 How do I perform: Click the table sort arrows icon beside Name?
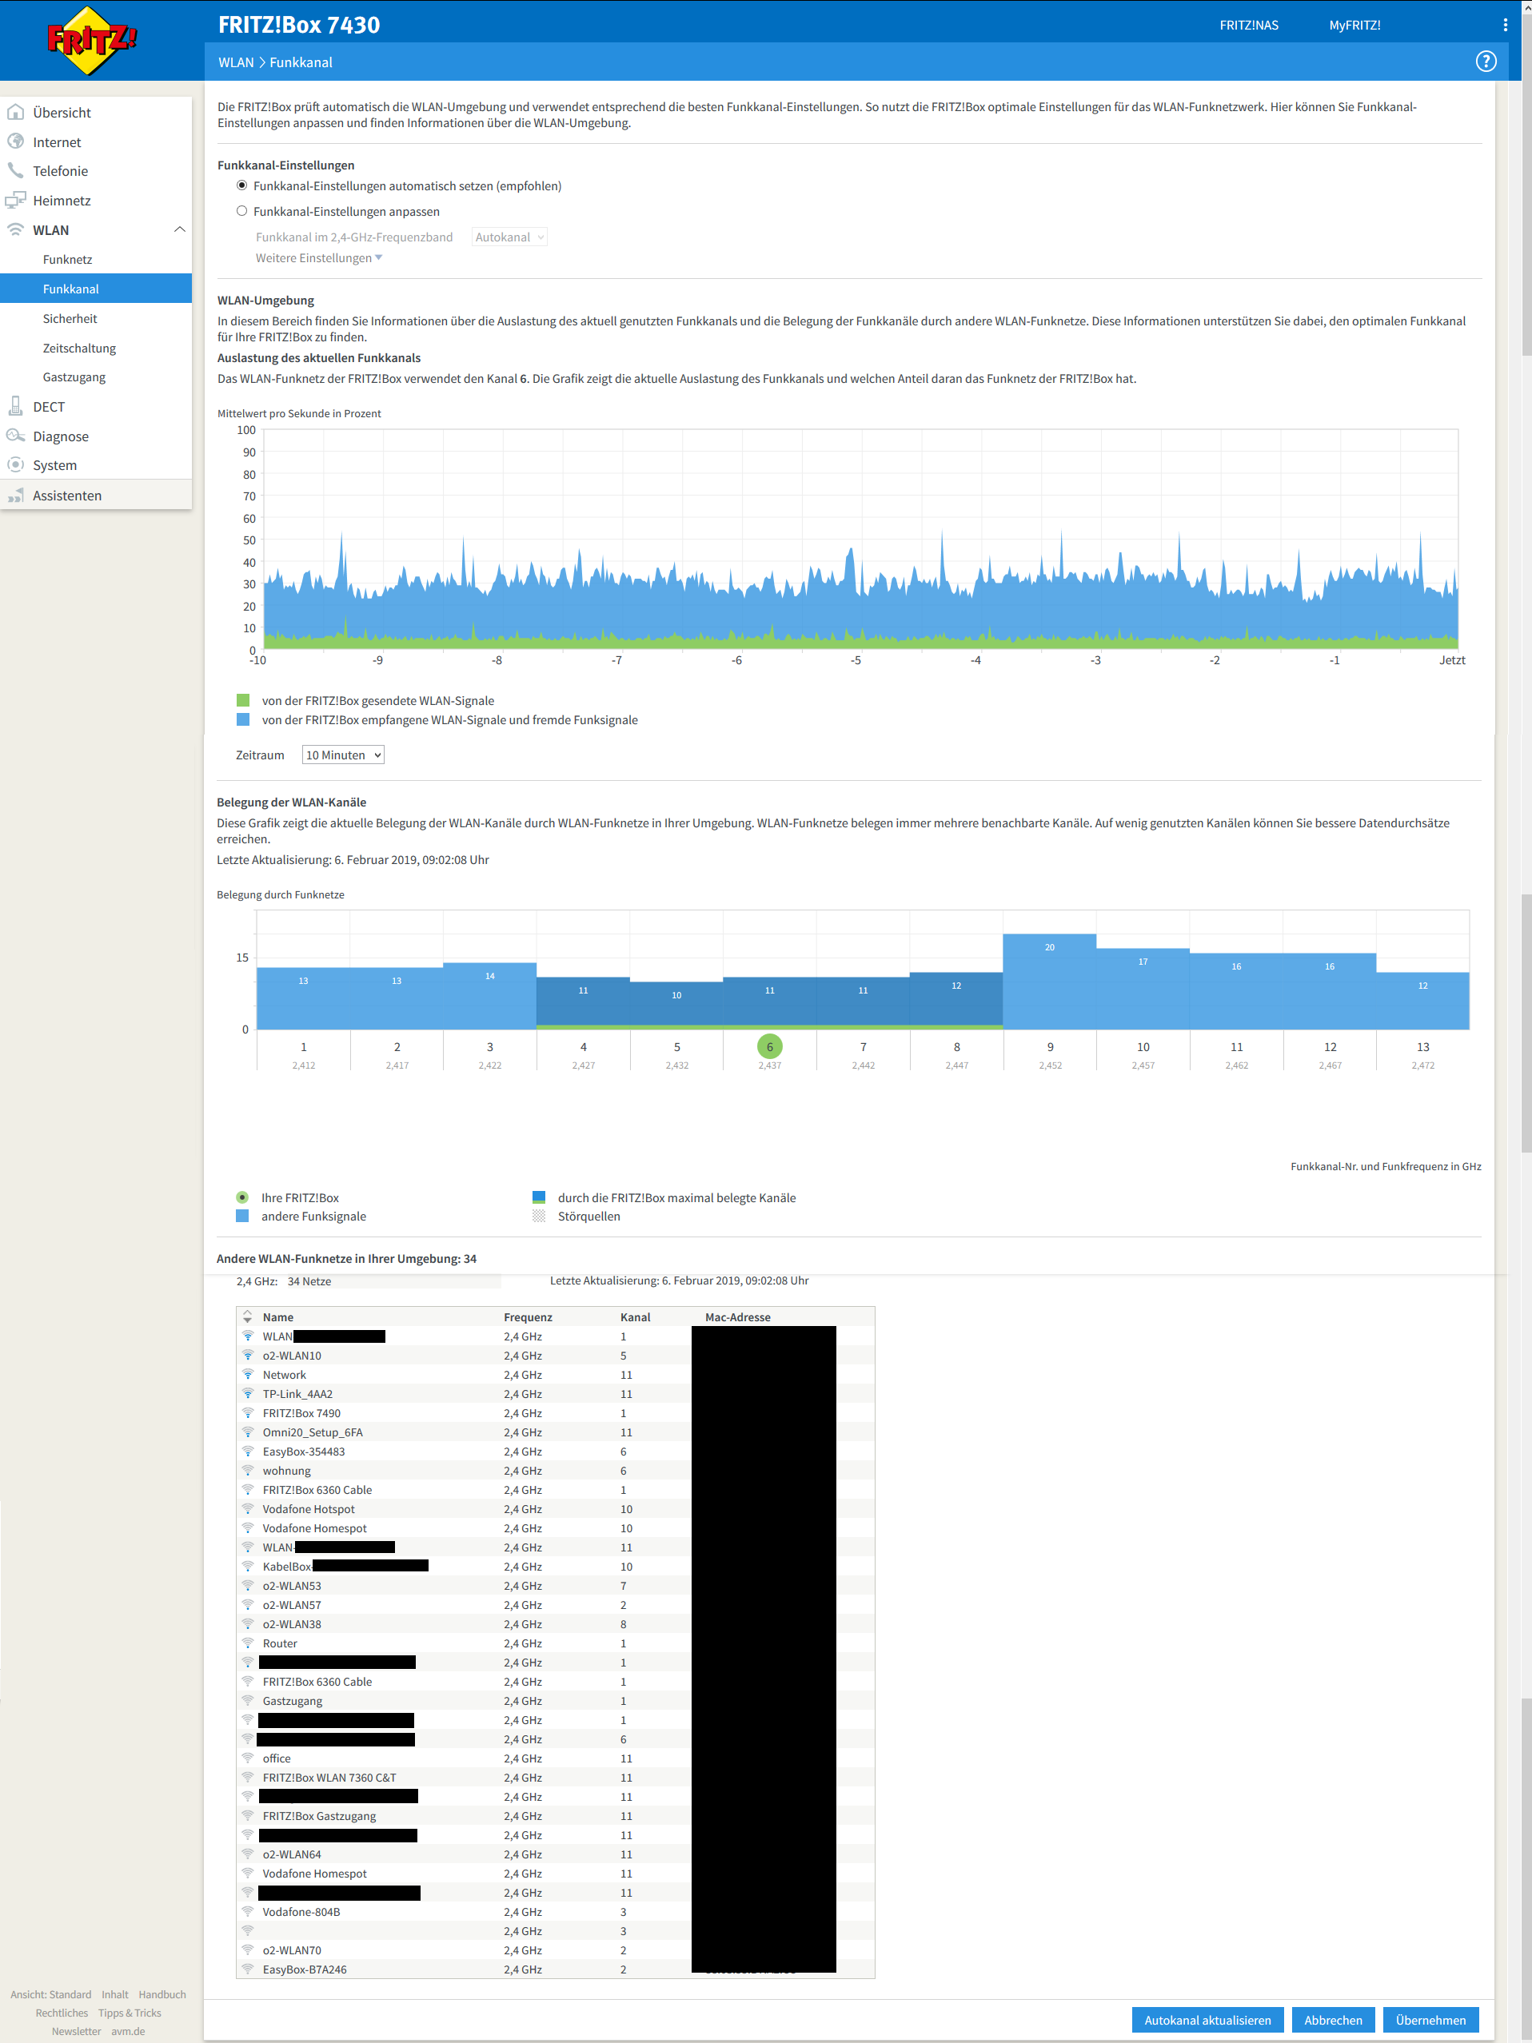248,1317
